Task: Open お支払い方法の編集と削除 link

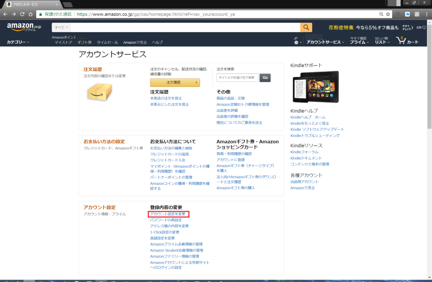Action: (171, 148)
